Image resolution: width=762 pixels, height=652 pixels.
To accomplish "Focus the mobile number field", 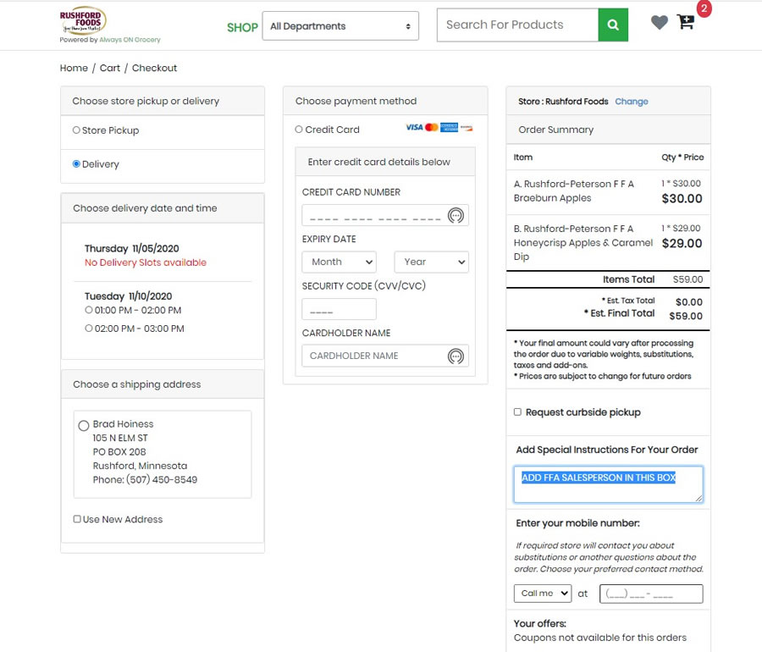I will click(x=651, y=594).
